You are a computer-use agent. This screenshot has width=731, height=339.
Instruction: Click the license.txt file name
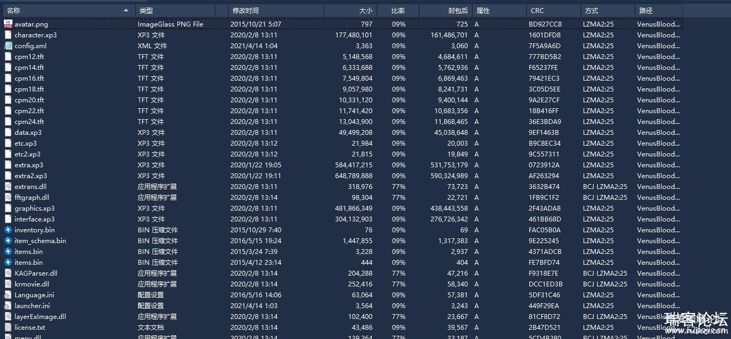[x=30, y=327]
